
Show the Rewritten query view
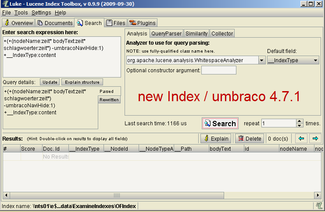109,100
